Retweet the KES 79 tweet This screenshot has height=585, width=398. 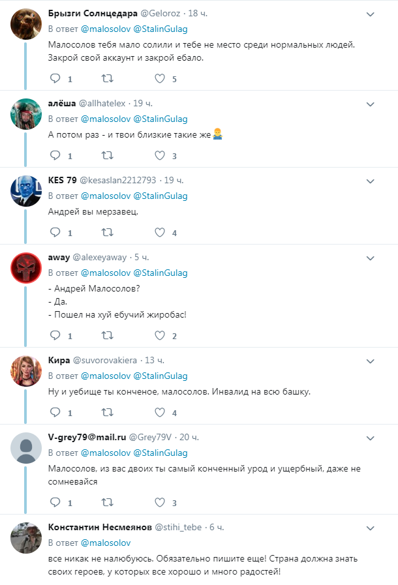point(108,233)
